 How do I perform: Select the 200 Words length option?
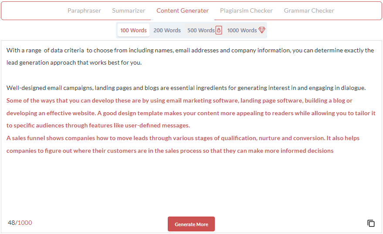click(x=167, y=31)
